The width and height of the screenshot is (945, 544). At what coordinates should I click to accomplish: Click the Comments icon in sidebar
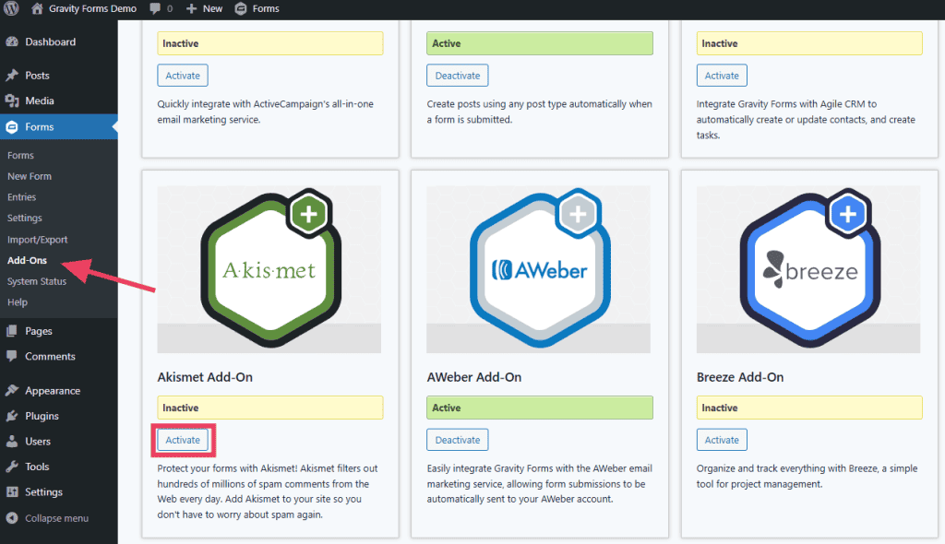coord(11,356)
